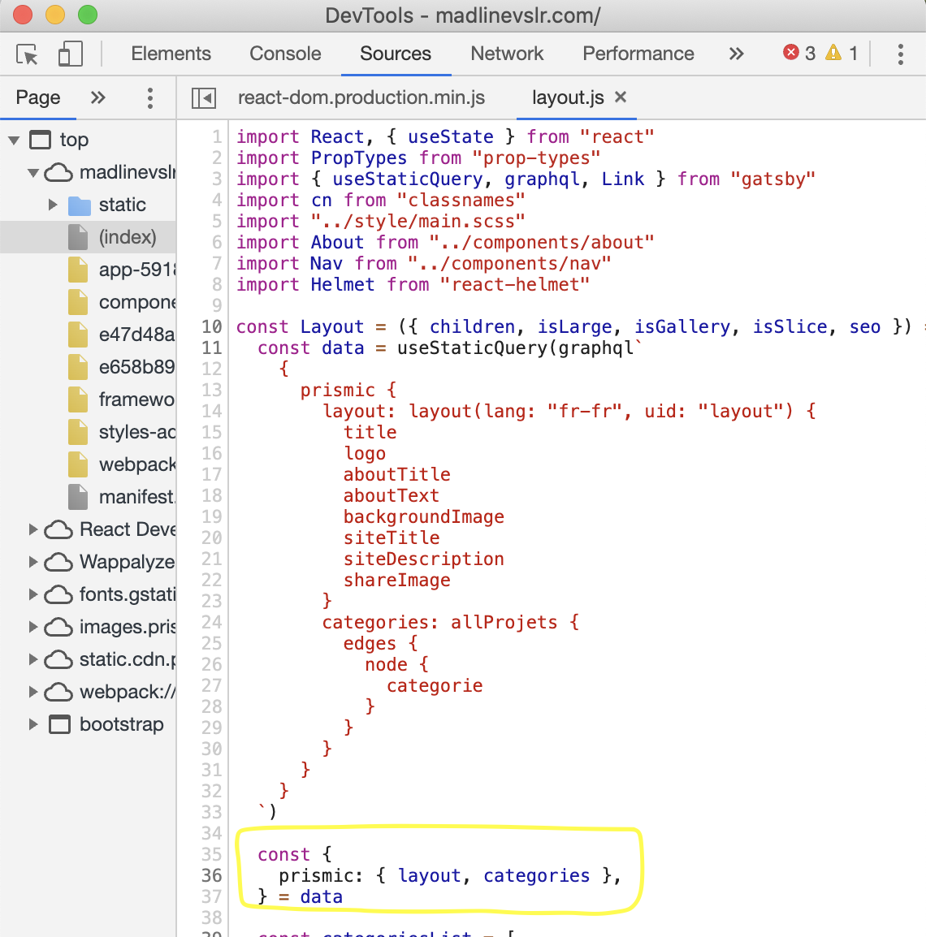This screenshot has width=926, height=937.
Task: Click the images.pris cloud icon
Action: [x=58, y=627]
